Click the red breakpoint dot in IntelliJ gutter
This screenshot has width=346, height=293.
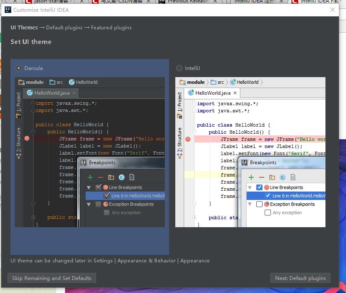pyautogui.click(x=188, y=139)
